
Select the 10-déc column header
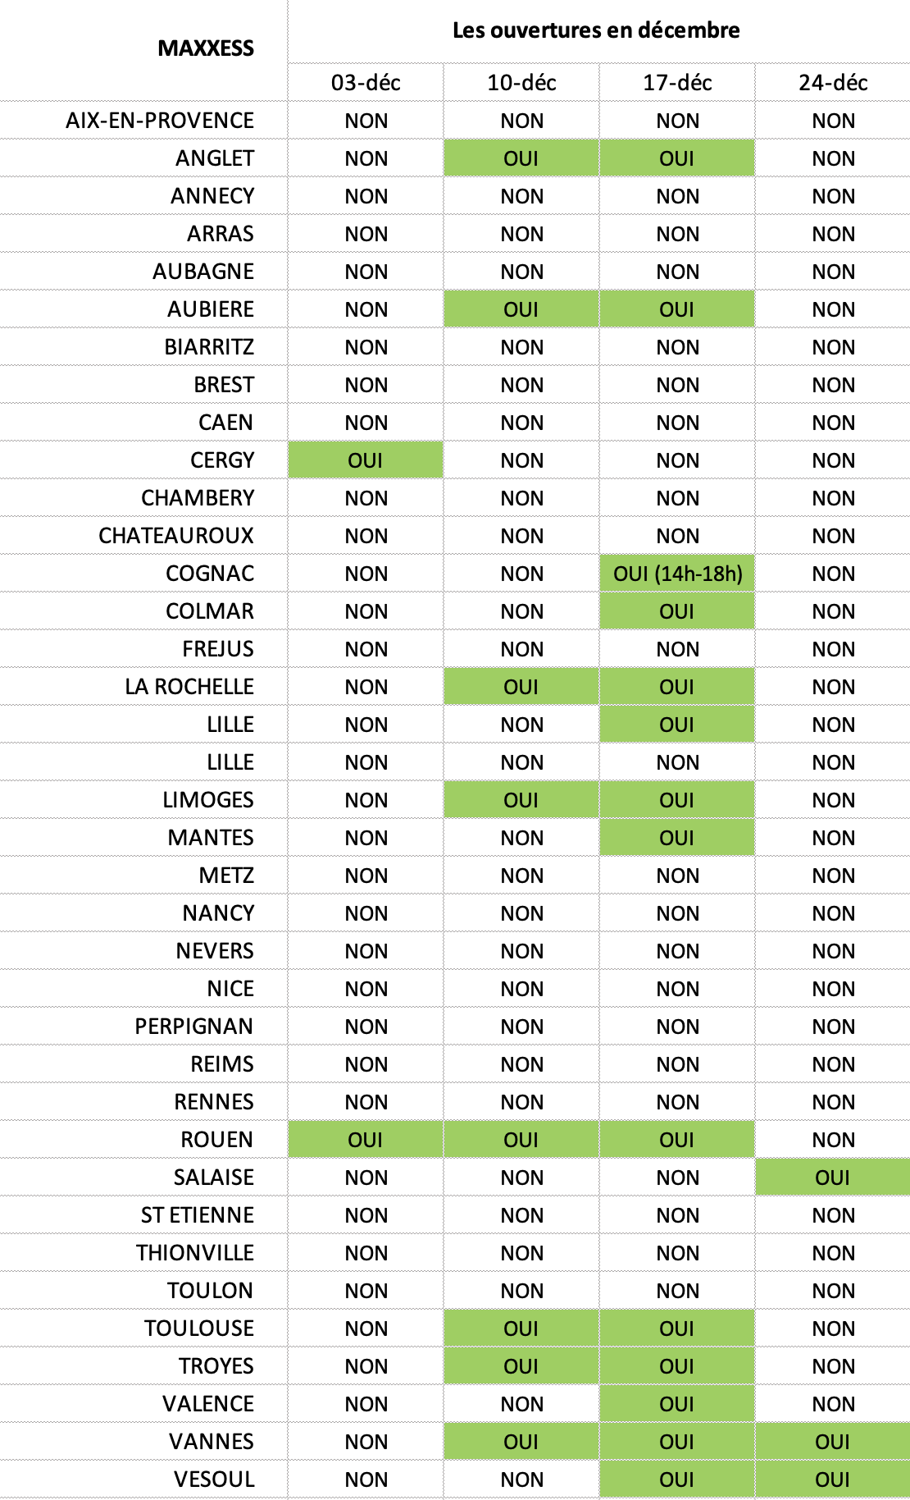(x=521, y=83)
